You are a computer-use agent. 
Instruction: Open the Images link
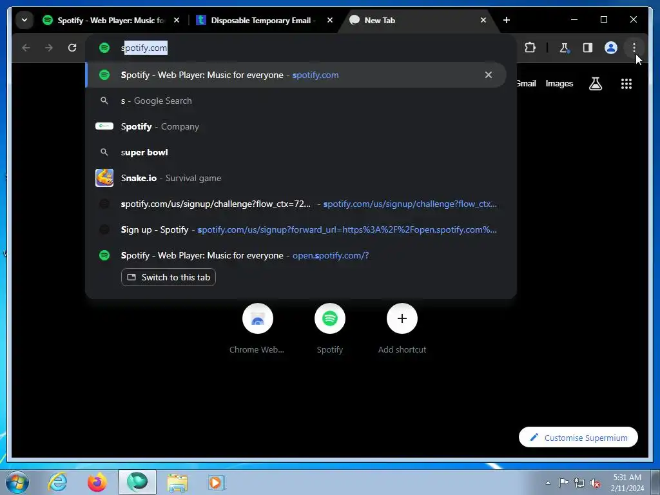click(559, 83)
